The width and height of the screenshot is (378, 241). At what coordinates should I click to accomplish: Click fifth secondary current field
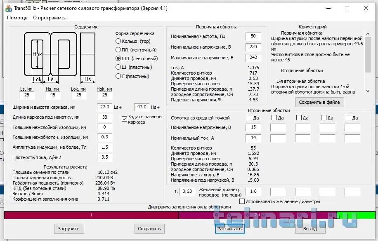[x=352, y=138]
